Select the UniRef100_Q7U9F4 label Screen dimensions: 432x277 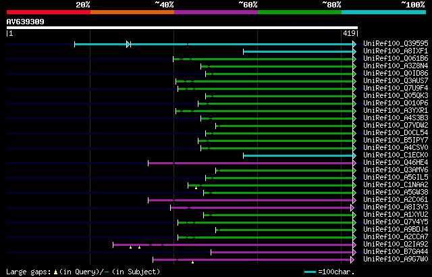pos(396,89)
